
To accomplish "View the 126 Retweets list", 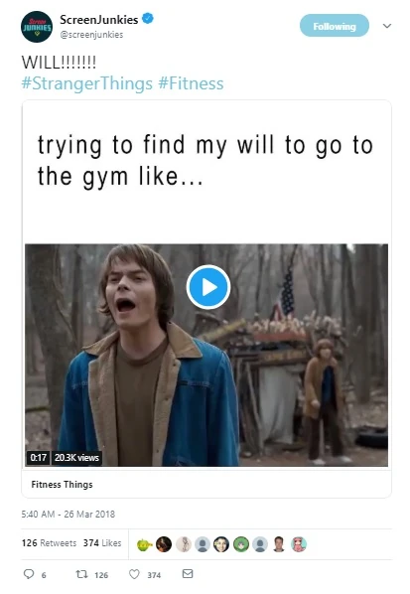I will pyautogui.click(x=49, y=543).
